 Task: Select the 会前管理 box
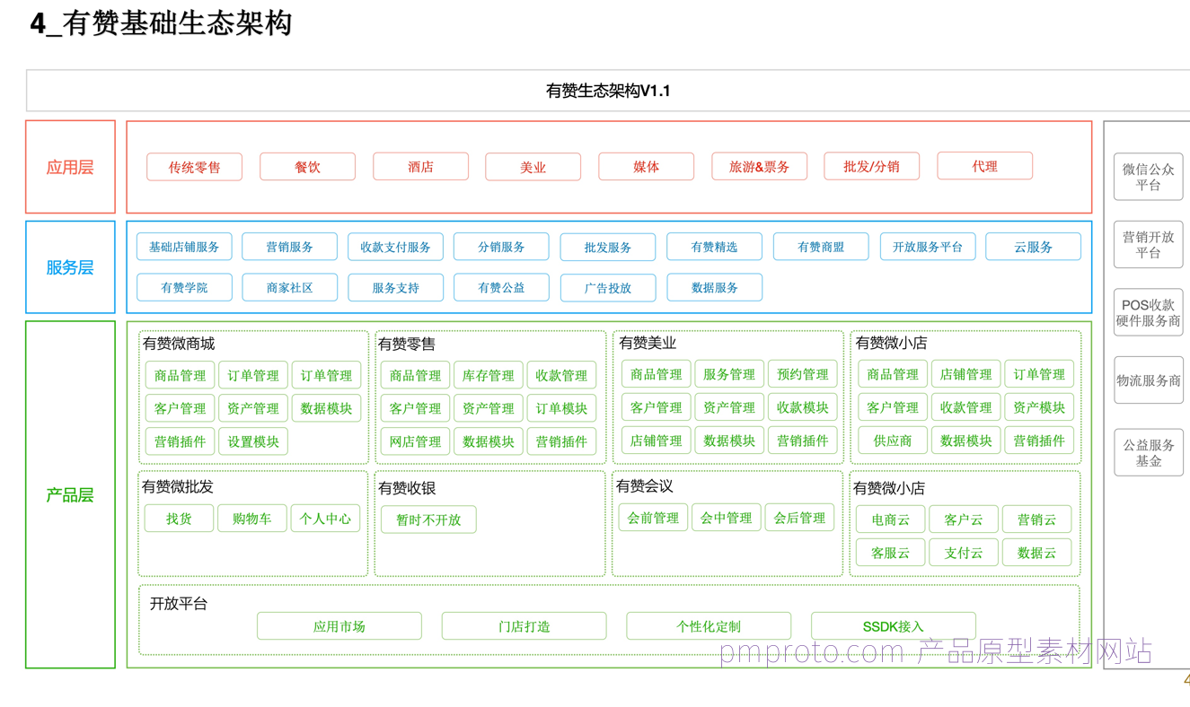[653, 518]
